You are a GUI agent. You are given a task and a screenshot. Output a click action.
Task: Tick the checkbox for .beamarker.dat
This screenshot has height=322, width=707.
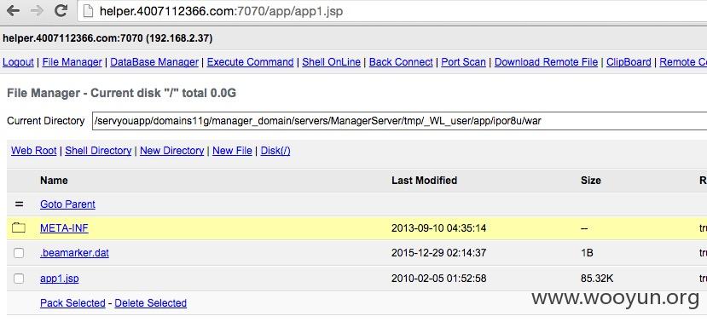(x=19, y=253)
